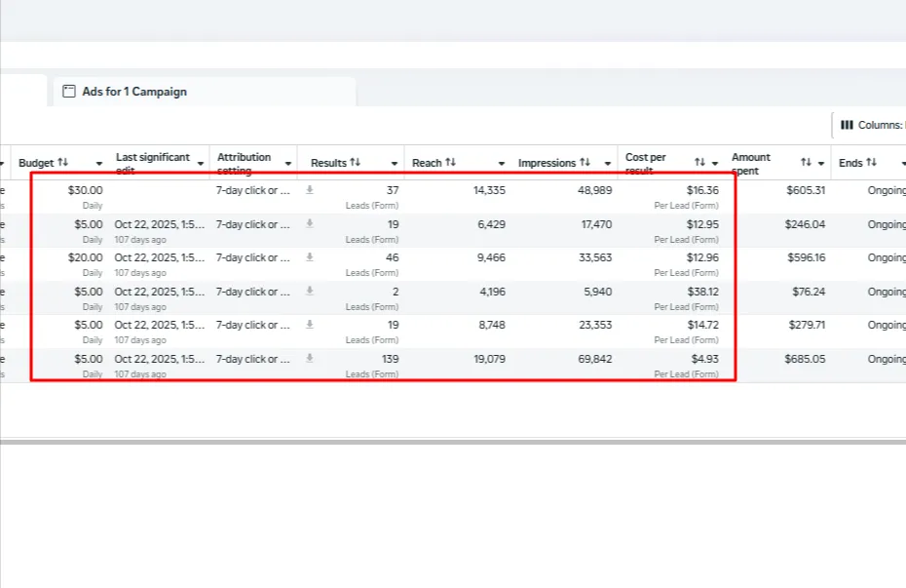Click the 6,429 reach value

point(491,224)
